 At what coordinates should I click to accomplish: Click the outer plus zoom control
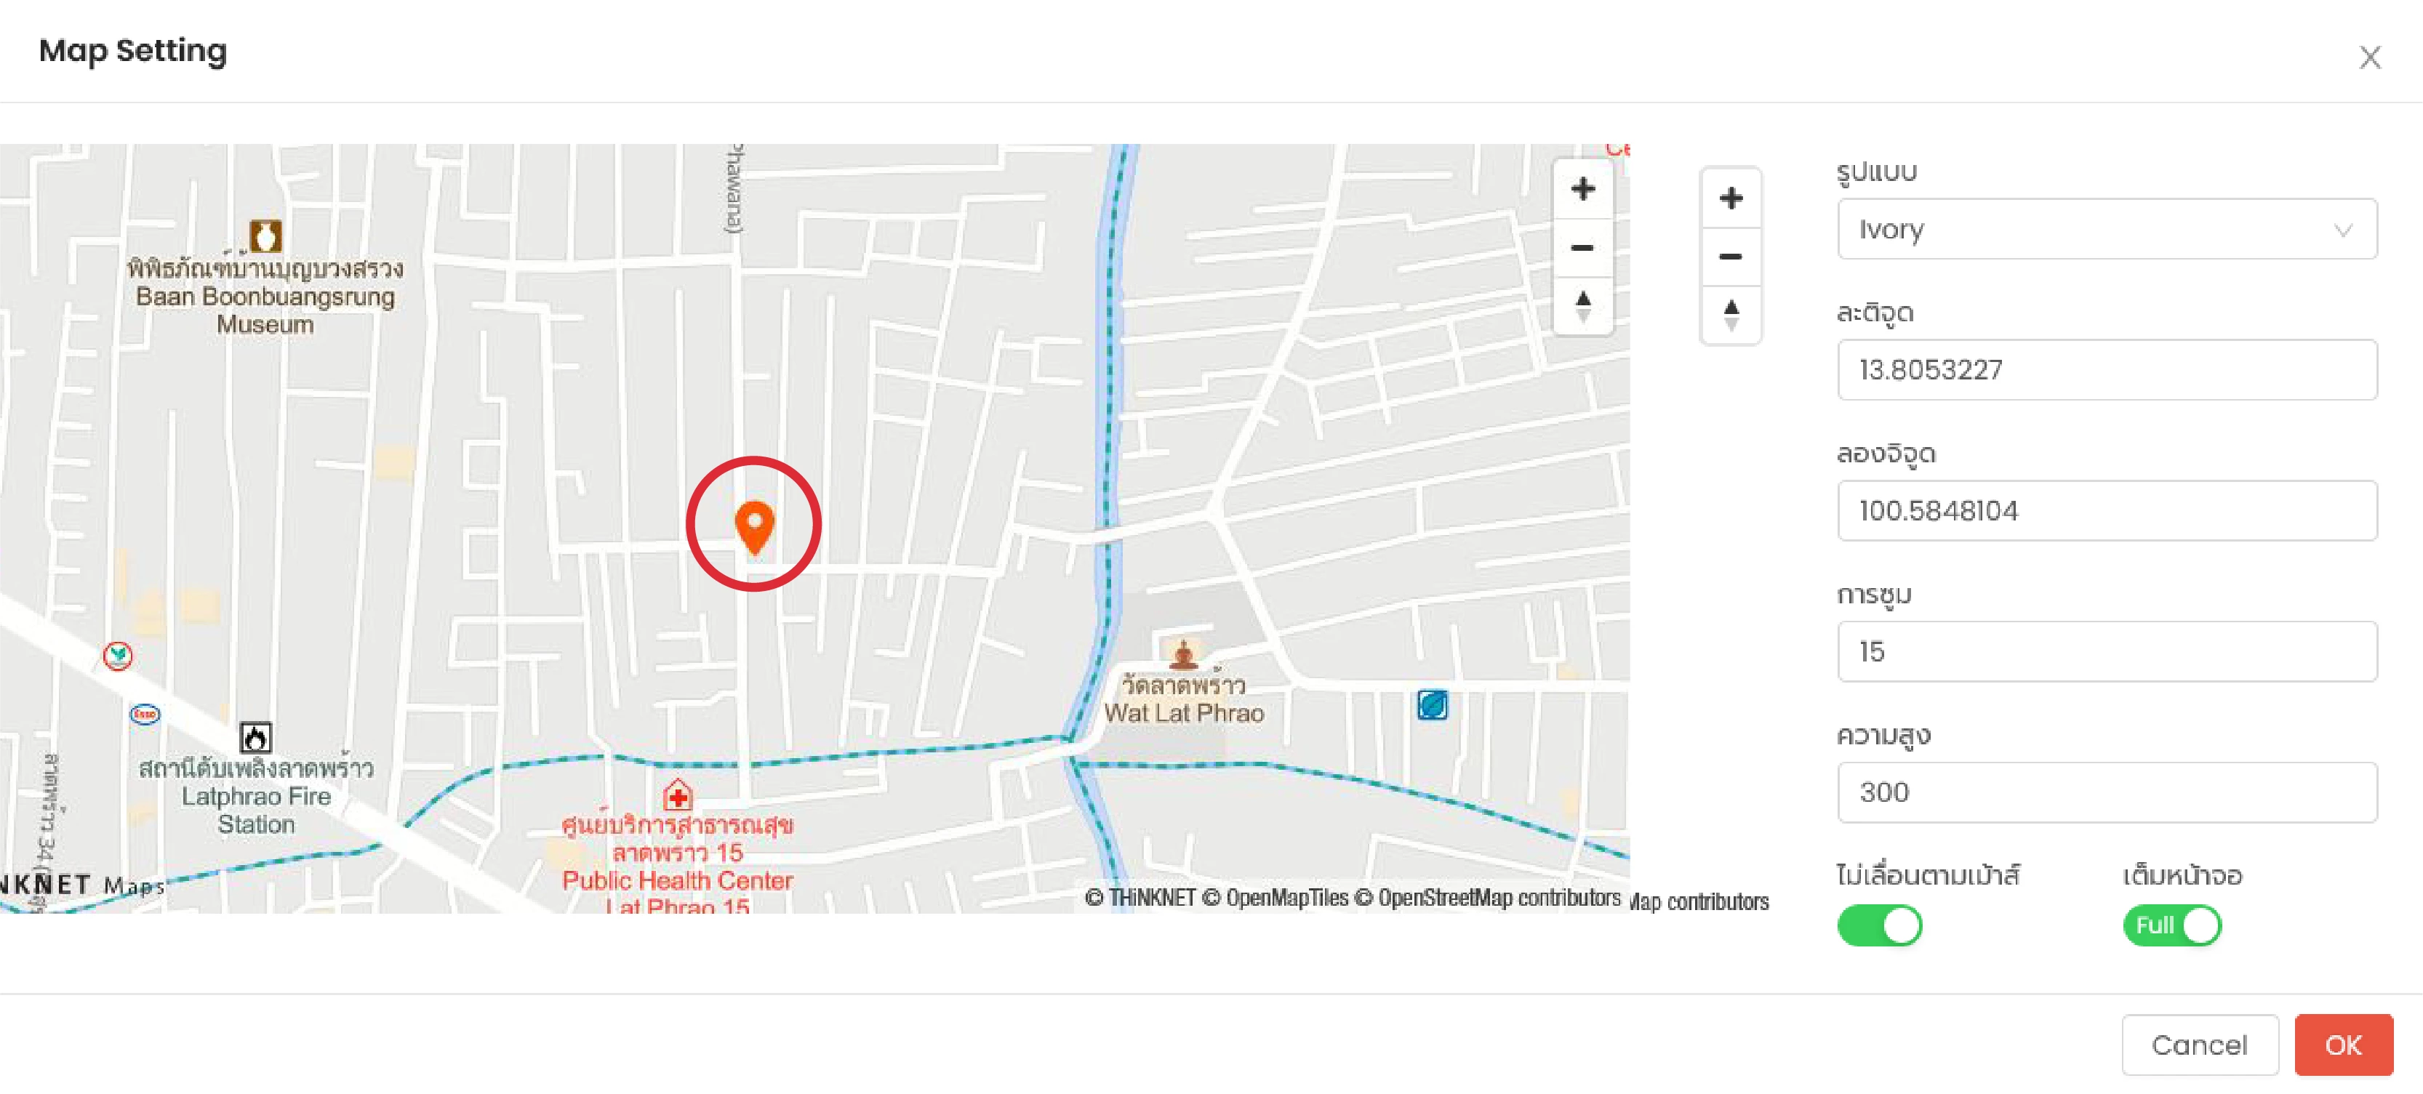pos(1730,198)
